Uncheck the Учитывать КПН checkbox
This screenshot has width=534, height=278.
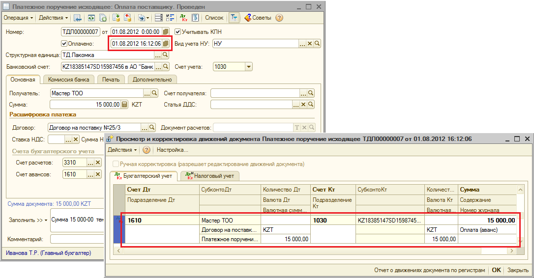(x=178, y=32)
